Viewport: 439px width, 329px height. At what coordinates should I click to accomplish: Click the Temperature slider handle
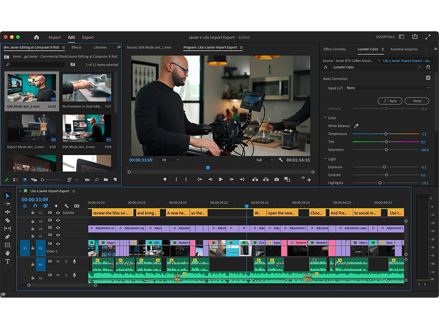tap(386, 134)
